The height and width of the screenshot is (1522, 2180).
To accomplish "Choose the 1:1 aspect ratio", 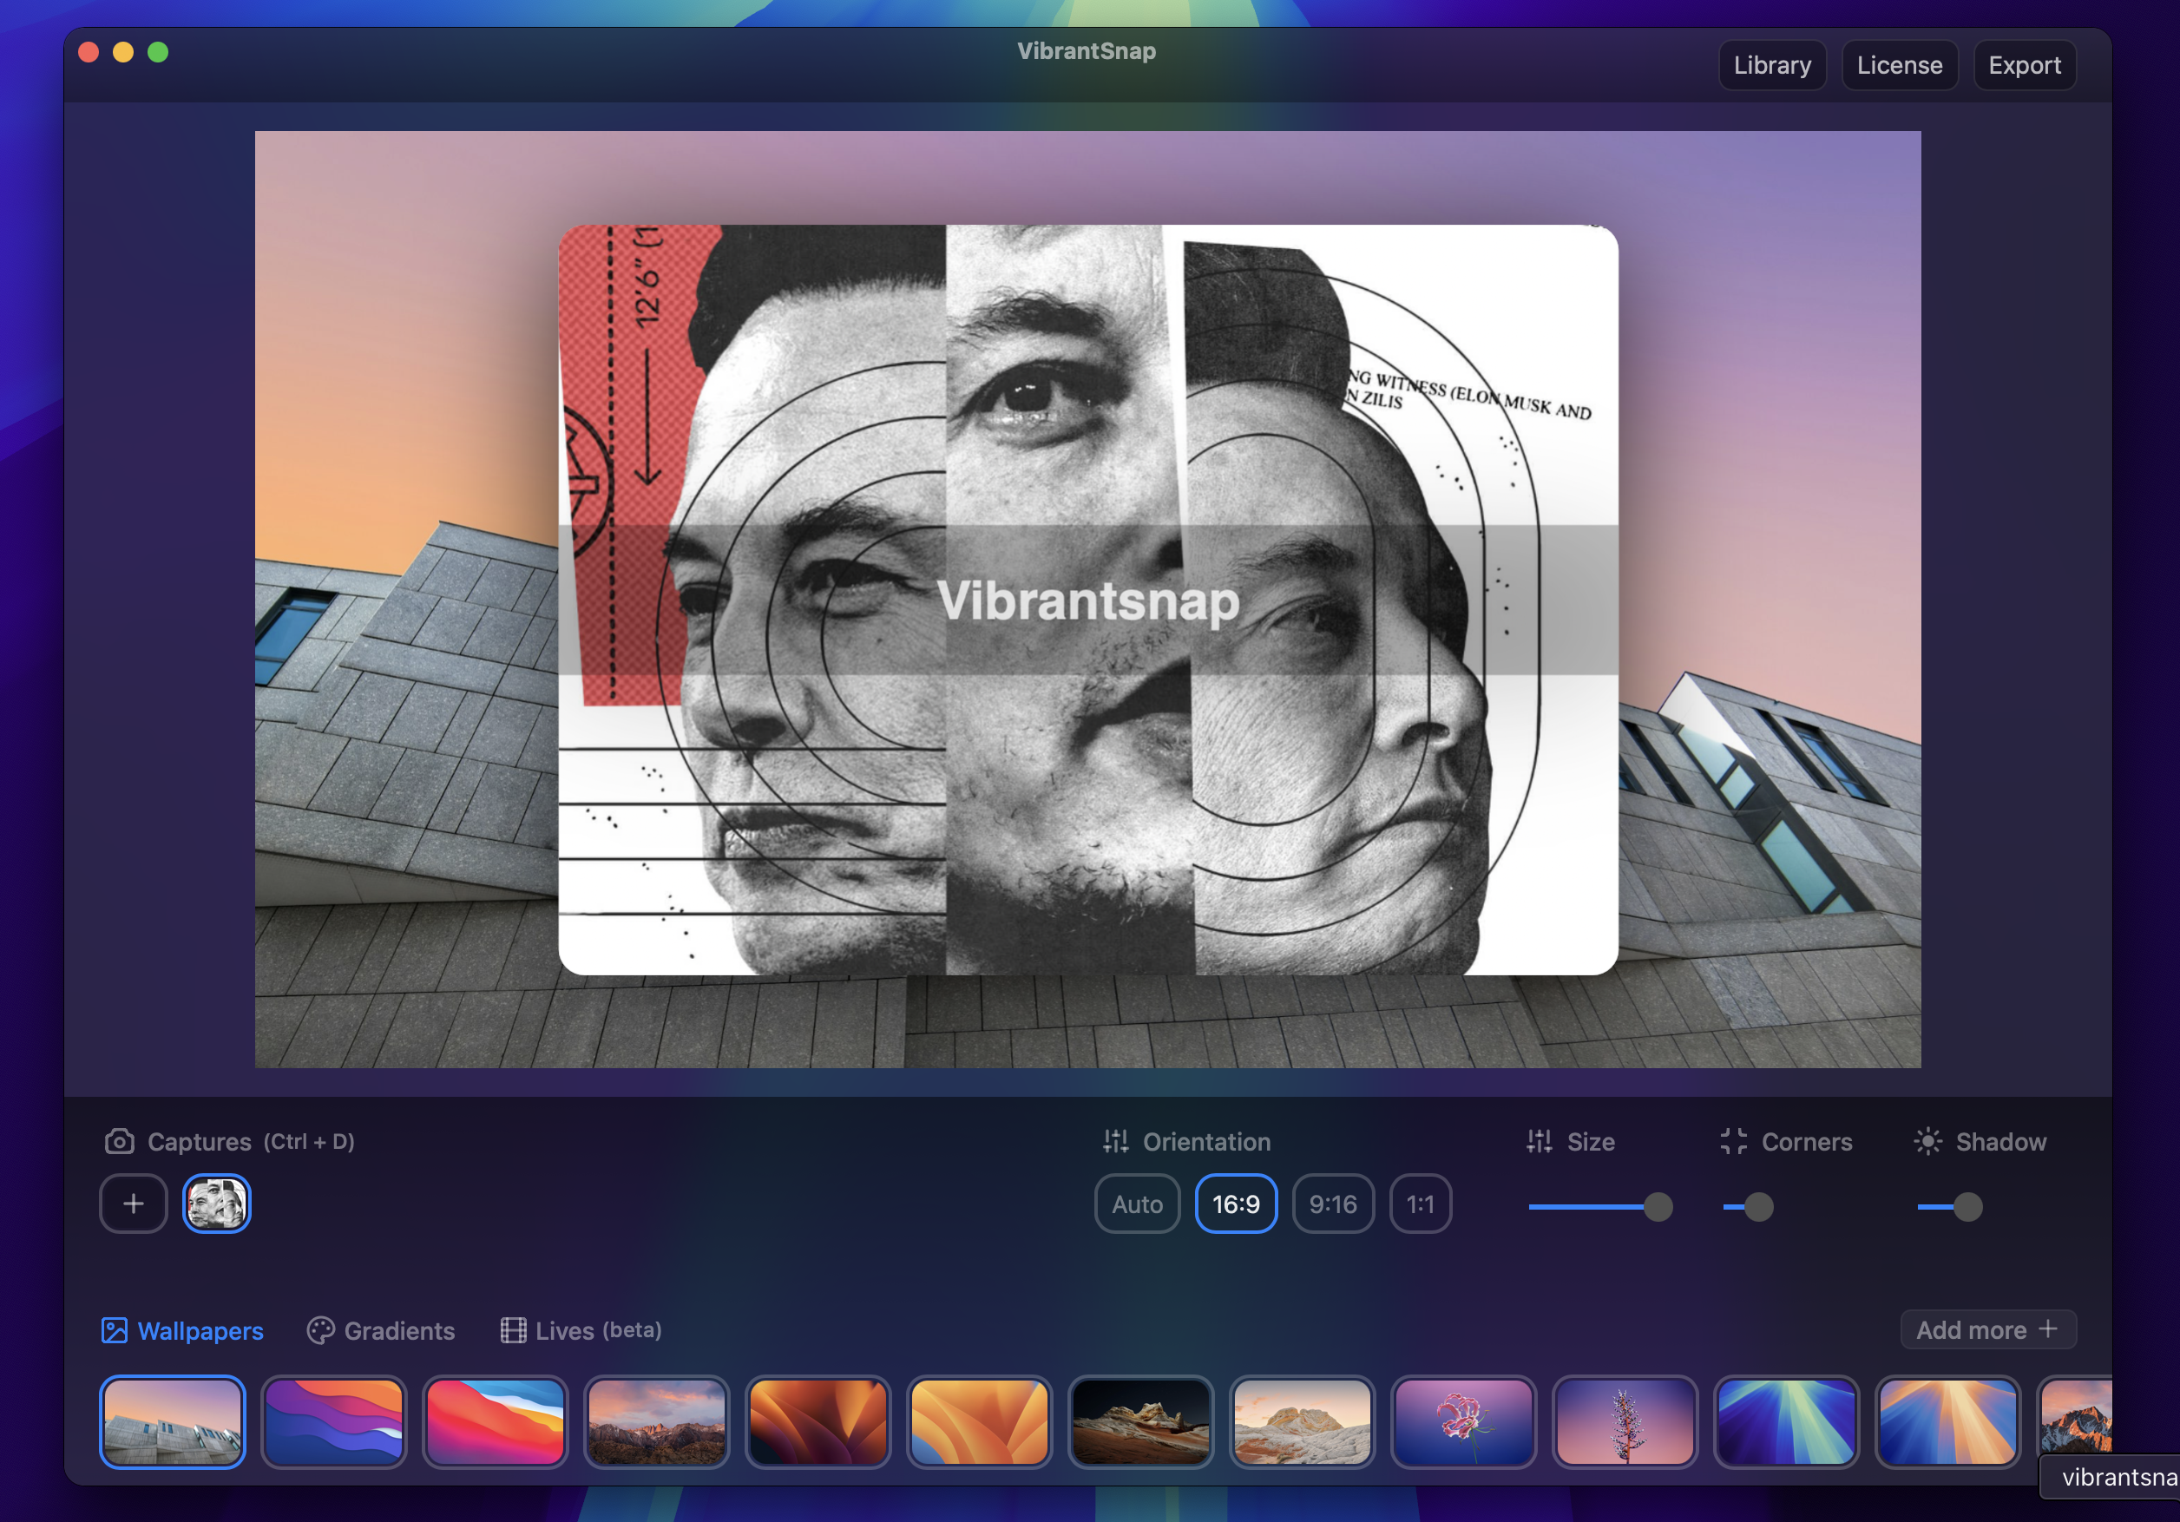I will tap(1420, 1204).
